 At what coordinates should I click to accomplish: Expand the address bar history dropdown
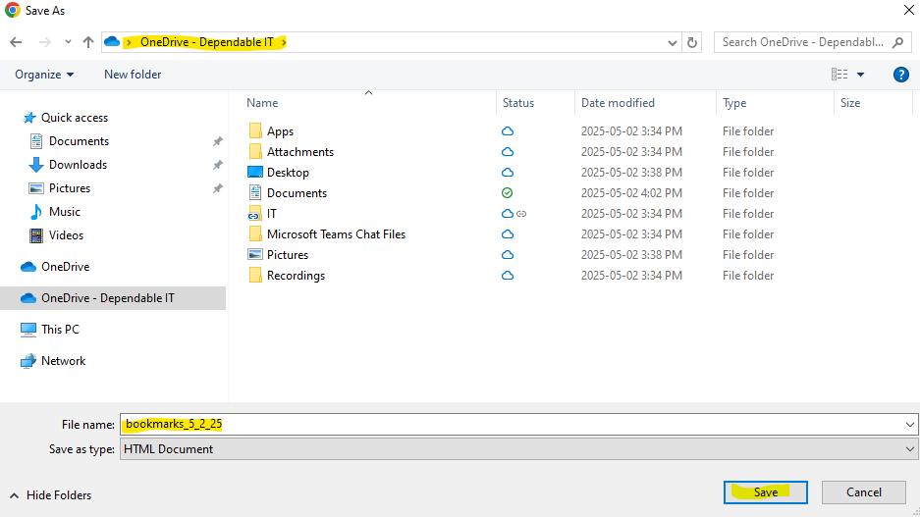point(673,43)
